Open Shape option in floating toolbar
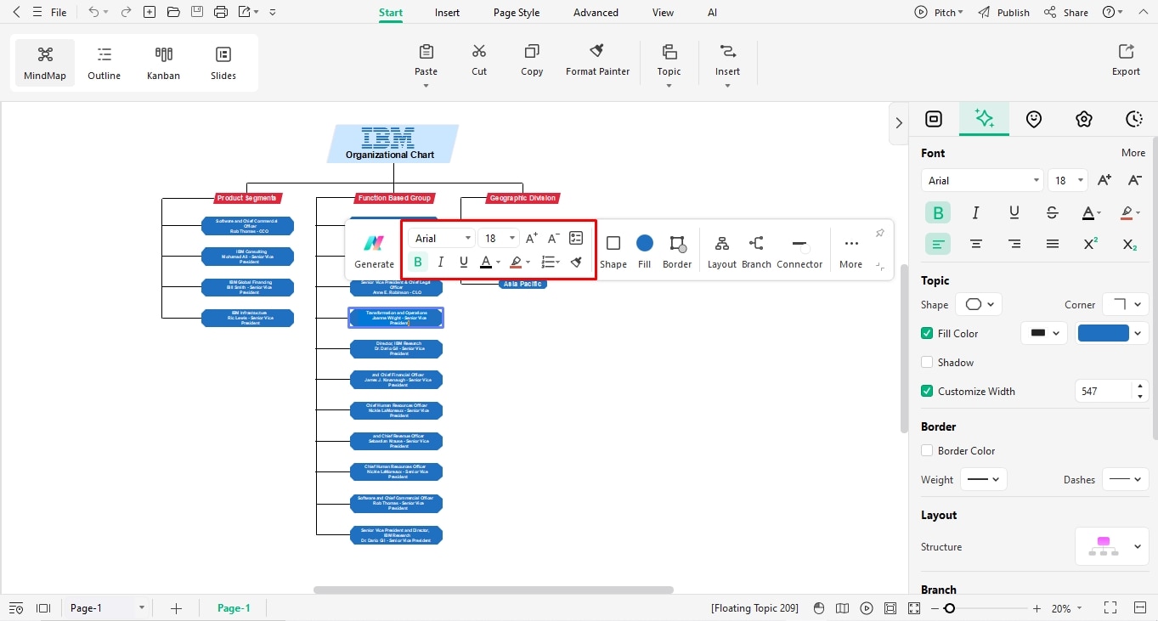This screenshot has height=621, width=1158. [x=613, y=251]
